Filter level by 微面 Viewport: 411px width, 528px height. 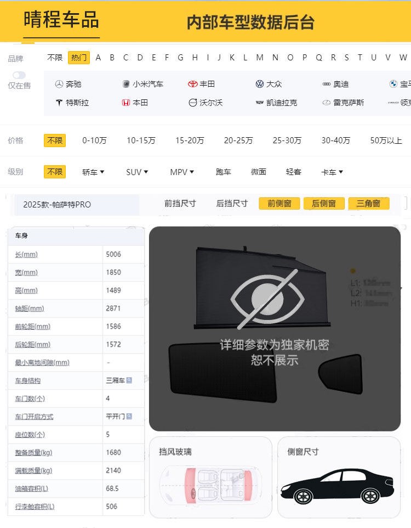tap(259, 172)
